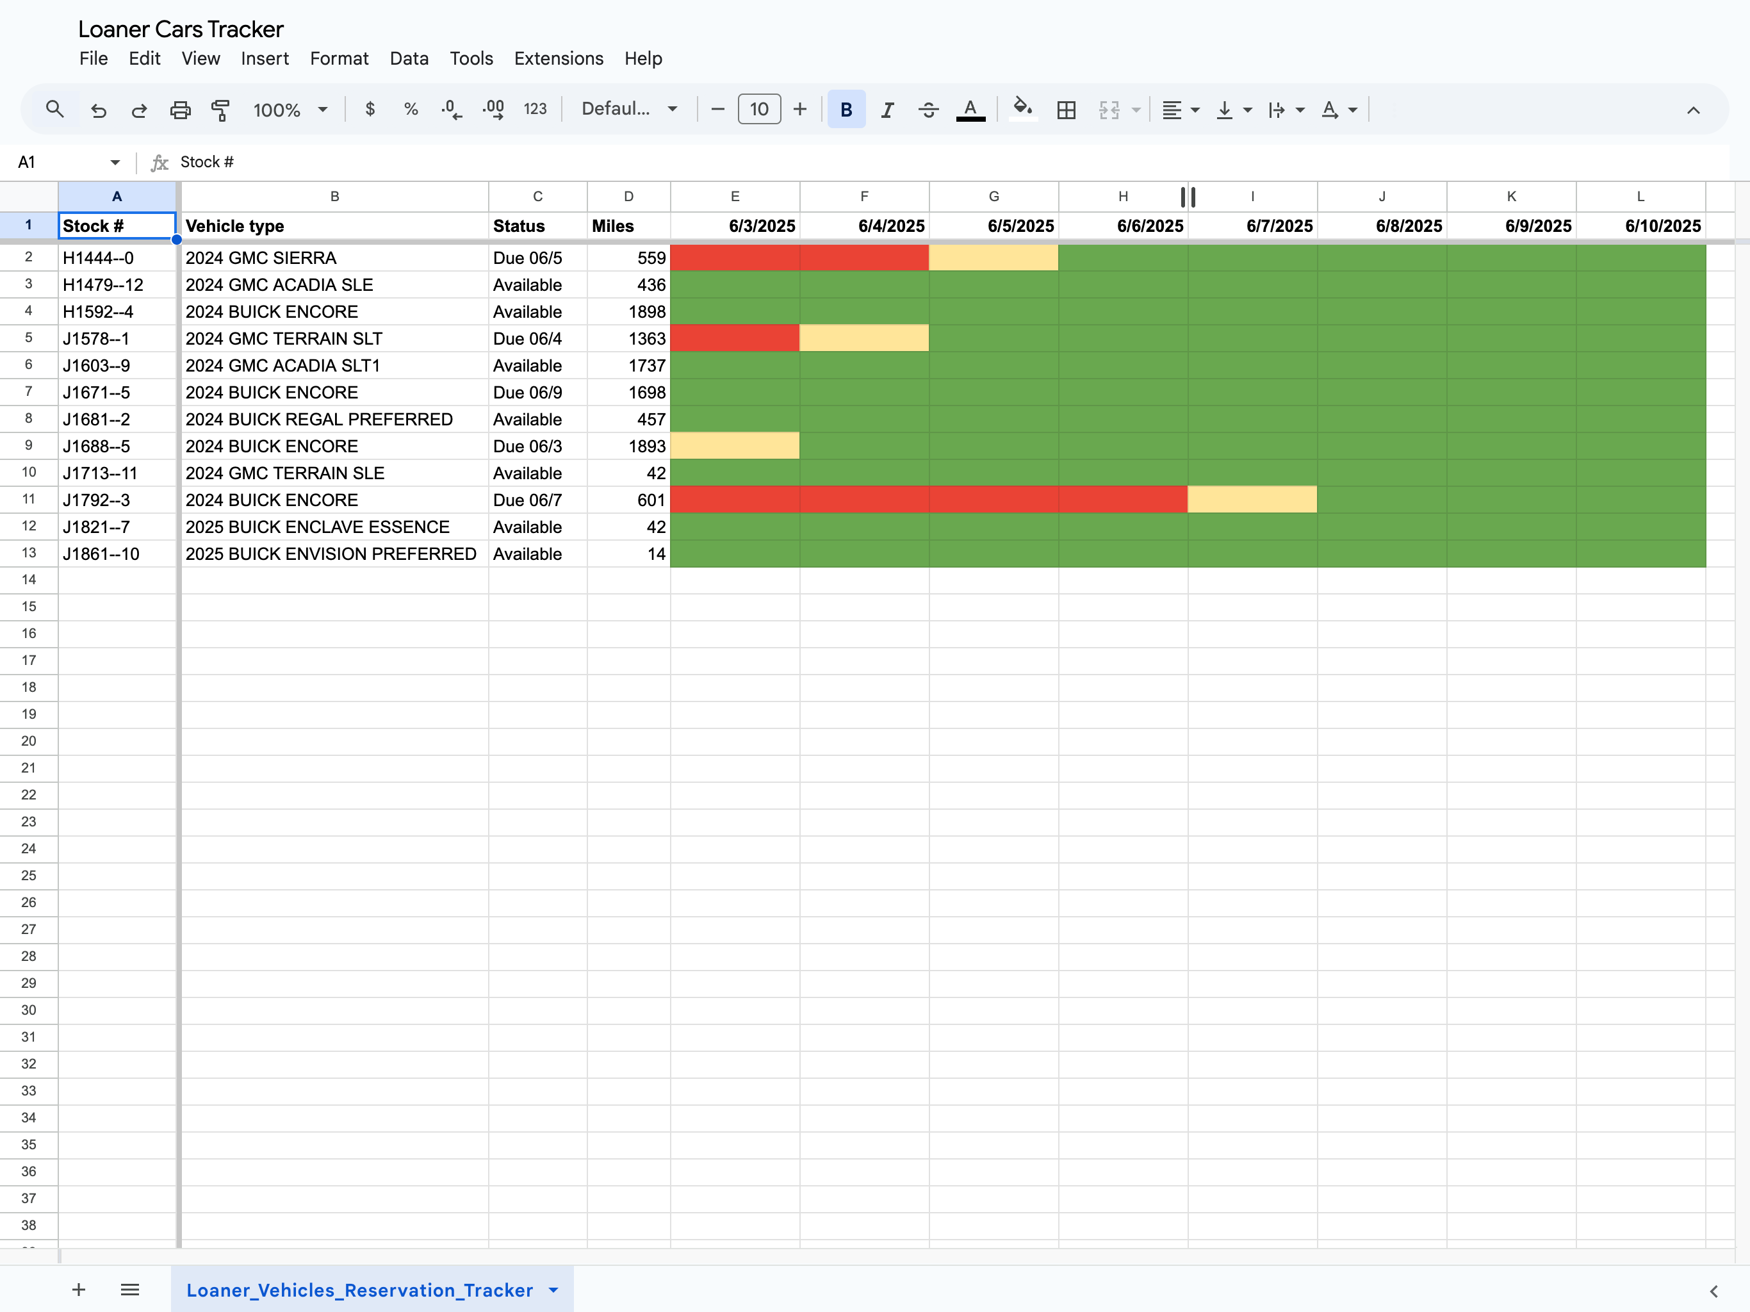Screen dimensions: 1750x1312
Task: Click the strikethrough icon
Action: (929, 110)
